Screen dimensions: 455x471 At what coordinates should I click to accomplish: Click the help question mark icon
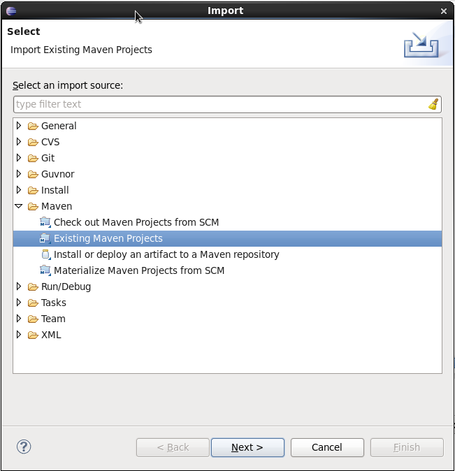click(24, 447)
